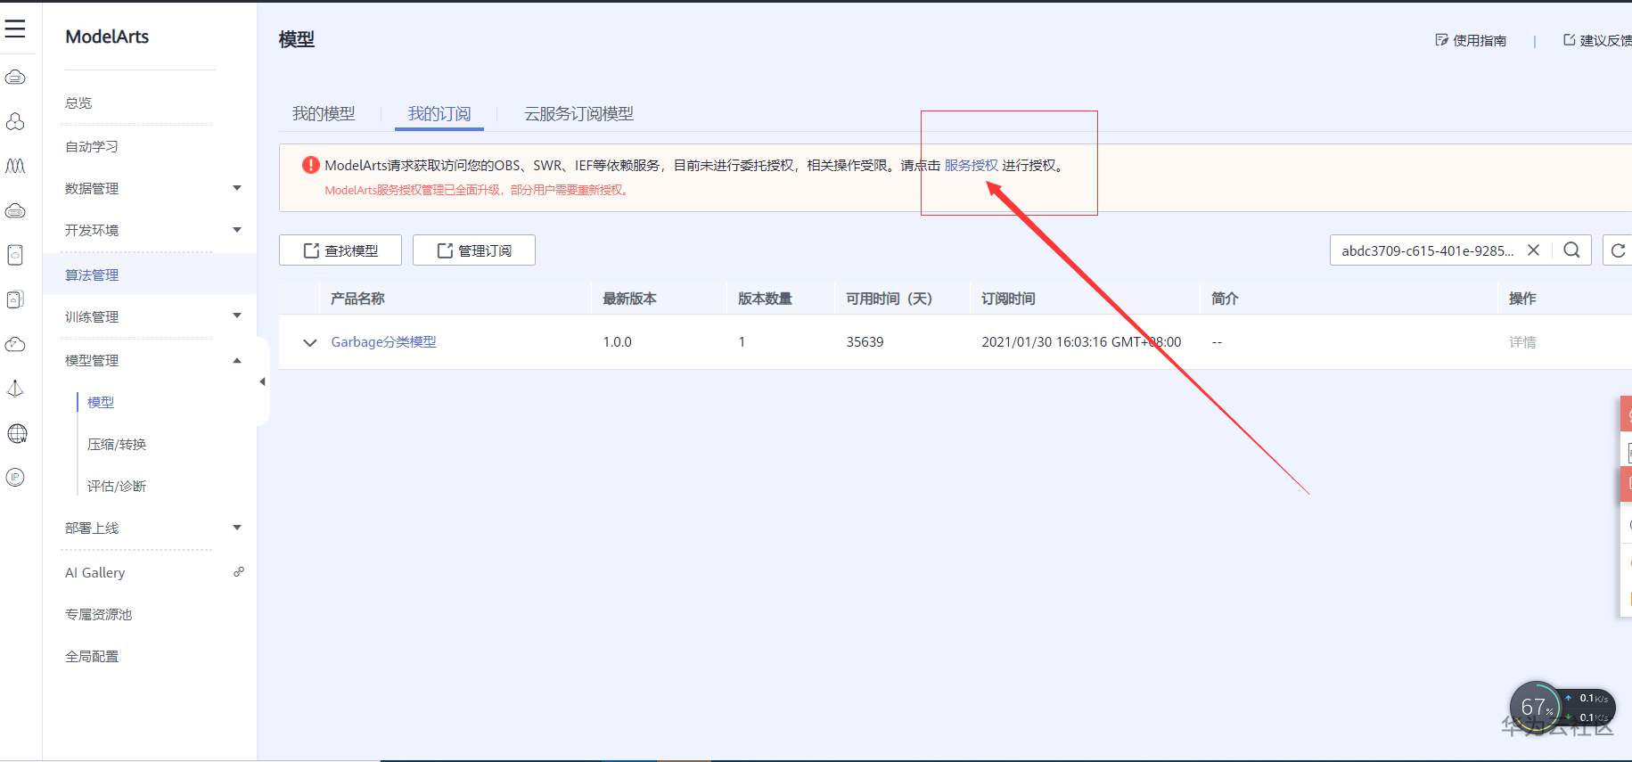Expand the 部署上线 menu arrow

[237, 528]
